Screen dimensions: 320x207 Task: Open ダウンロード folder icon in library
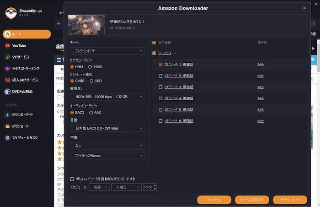(x=7, y=126)
